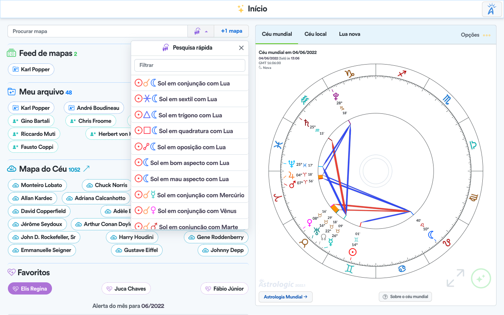Open Mapa do Céu external arrow
The width and height of the screenshot is (504, 315).
point(87,169)
